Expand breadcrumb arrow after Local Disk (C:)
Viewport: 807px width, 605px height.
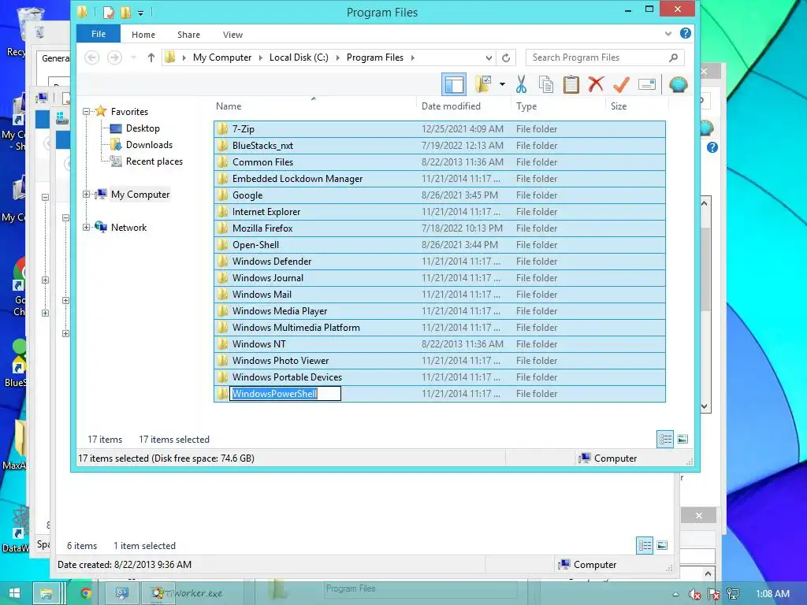[x=337, y=58]
